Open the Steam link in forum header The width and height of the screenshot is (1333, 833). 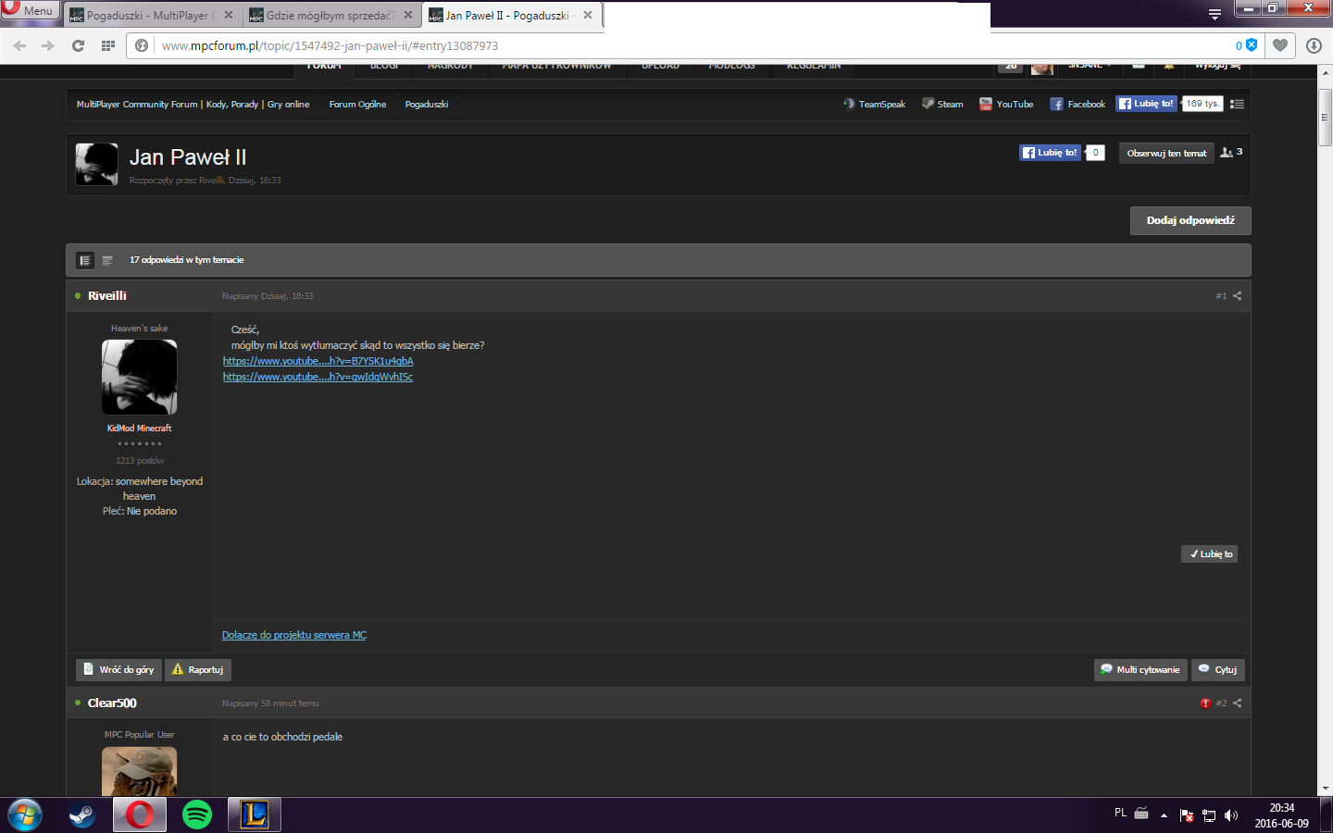click(942, 105)
